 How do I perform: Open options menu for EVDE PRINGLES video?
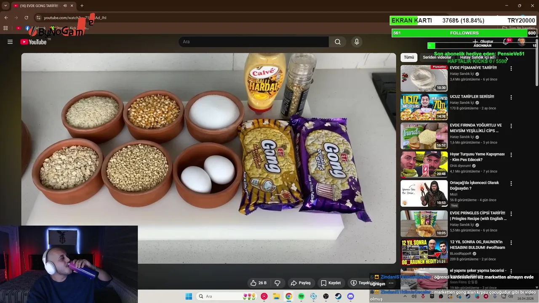[511, 214]
